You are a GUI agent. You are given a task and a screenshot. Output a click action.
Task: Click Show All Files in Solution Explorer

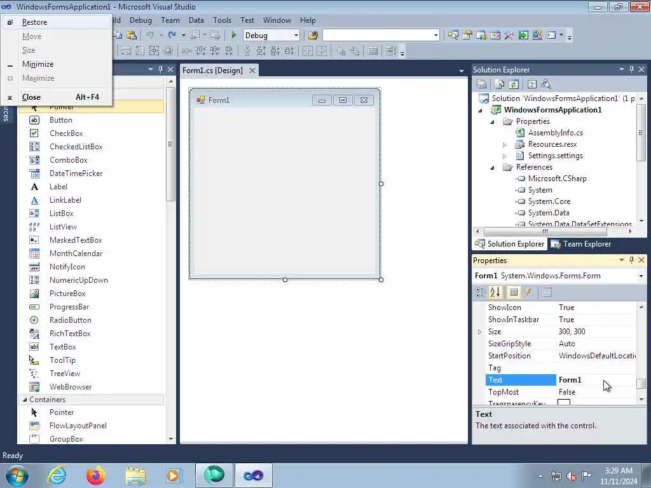tap(500, 85)
